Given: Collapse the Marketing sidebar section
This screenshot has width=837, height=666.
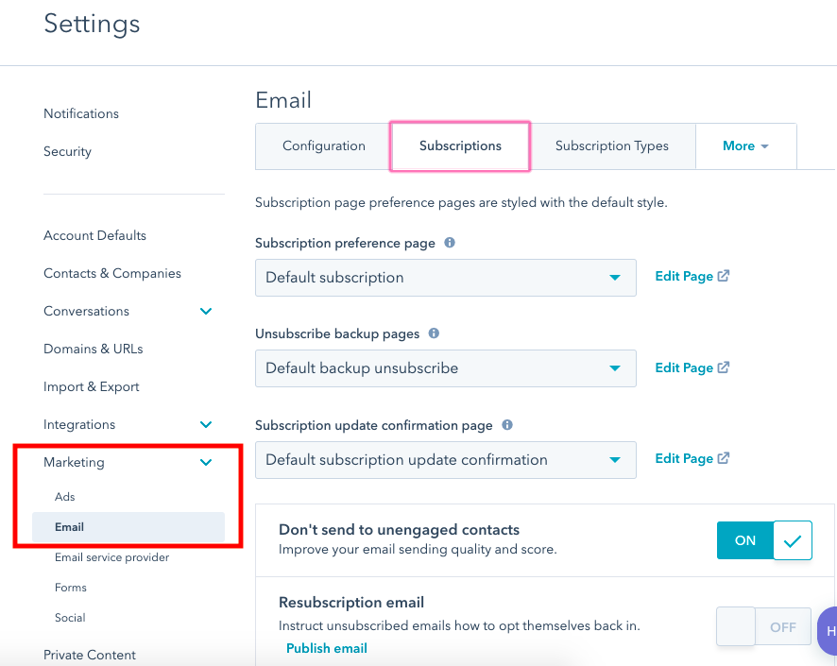Looking at the screenshot, I should point(206,463).
